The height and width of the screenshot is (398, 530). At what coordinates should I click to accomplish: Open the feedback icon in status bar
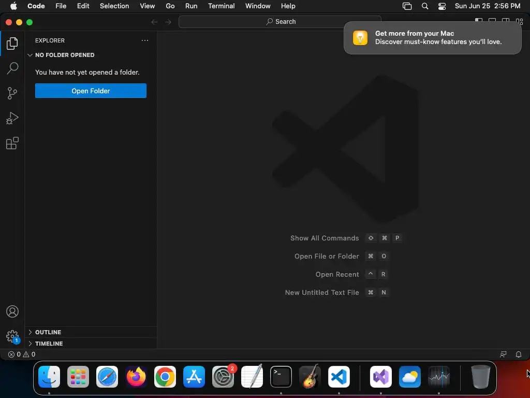503,354
